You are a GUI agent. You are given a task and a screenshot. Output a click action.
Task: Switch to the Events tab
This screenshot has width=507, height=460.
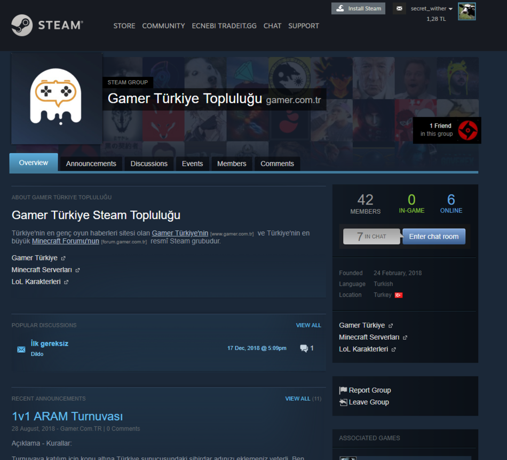192,164
